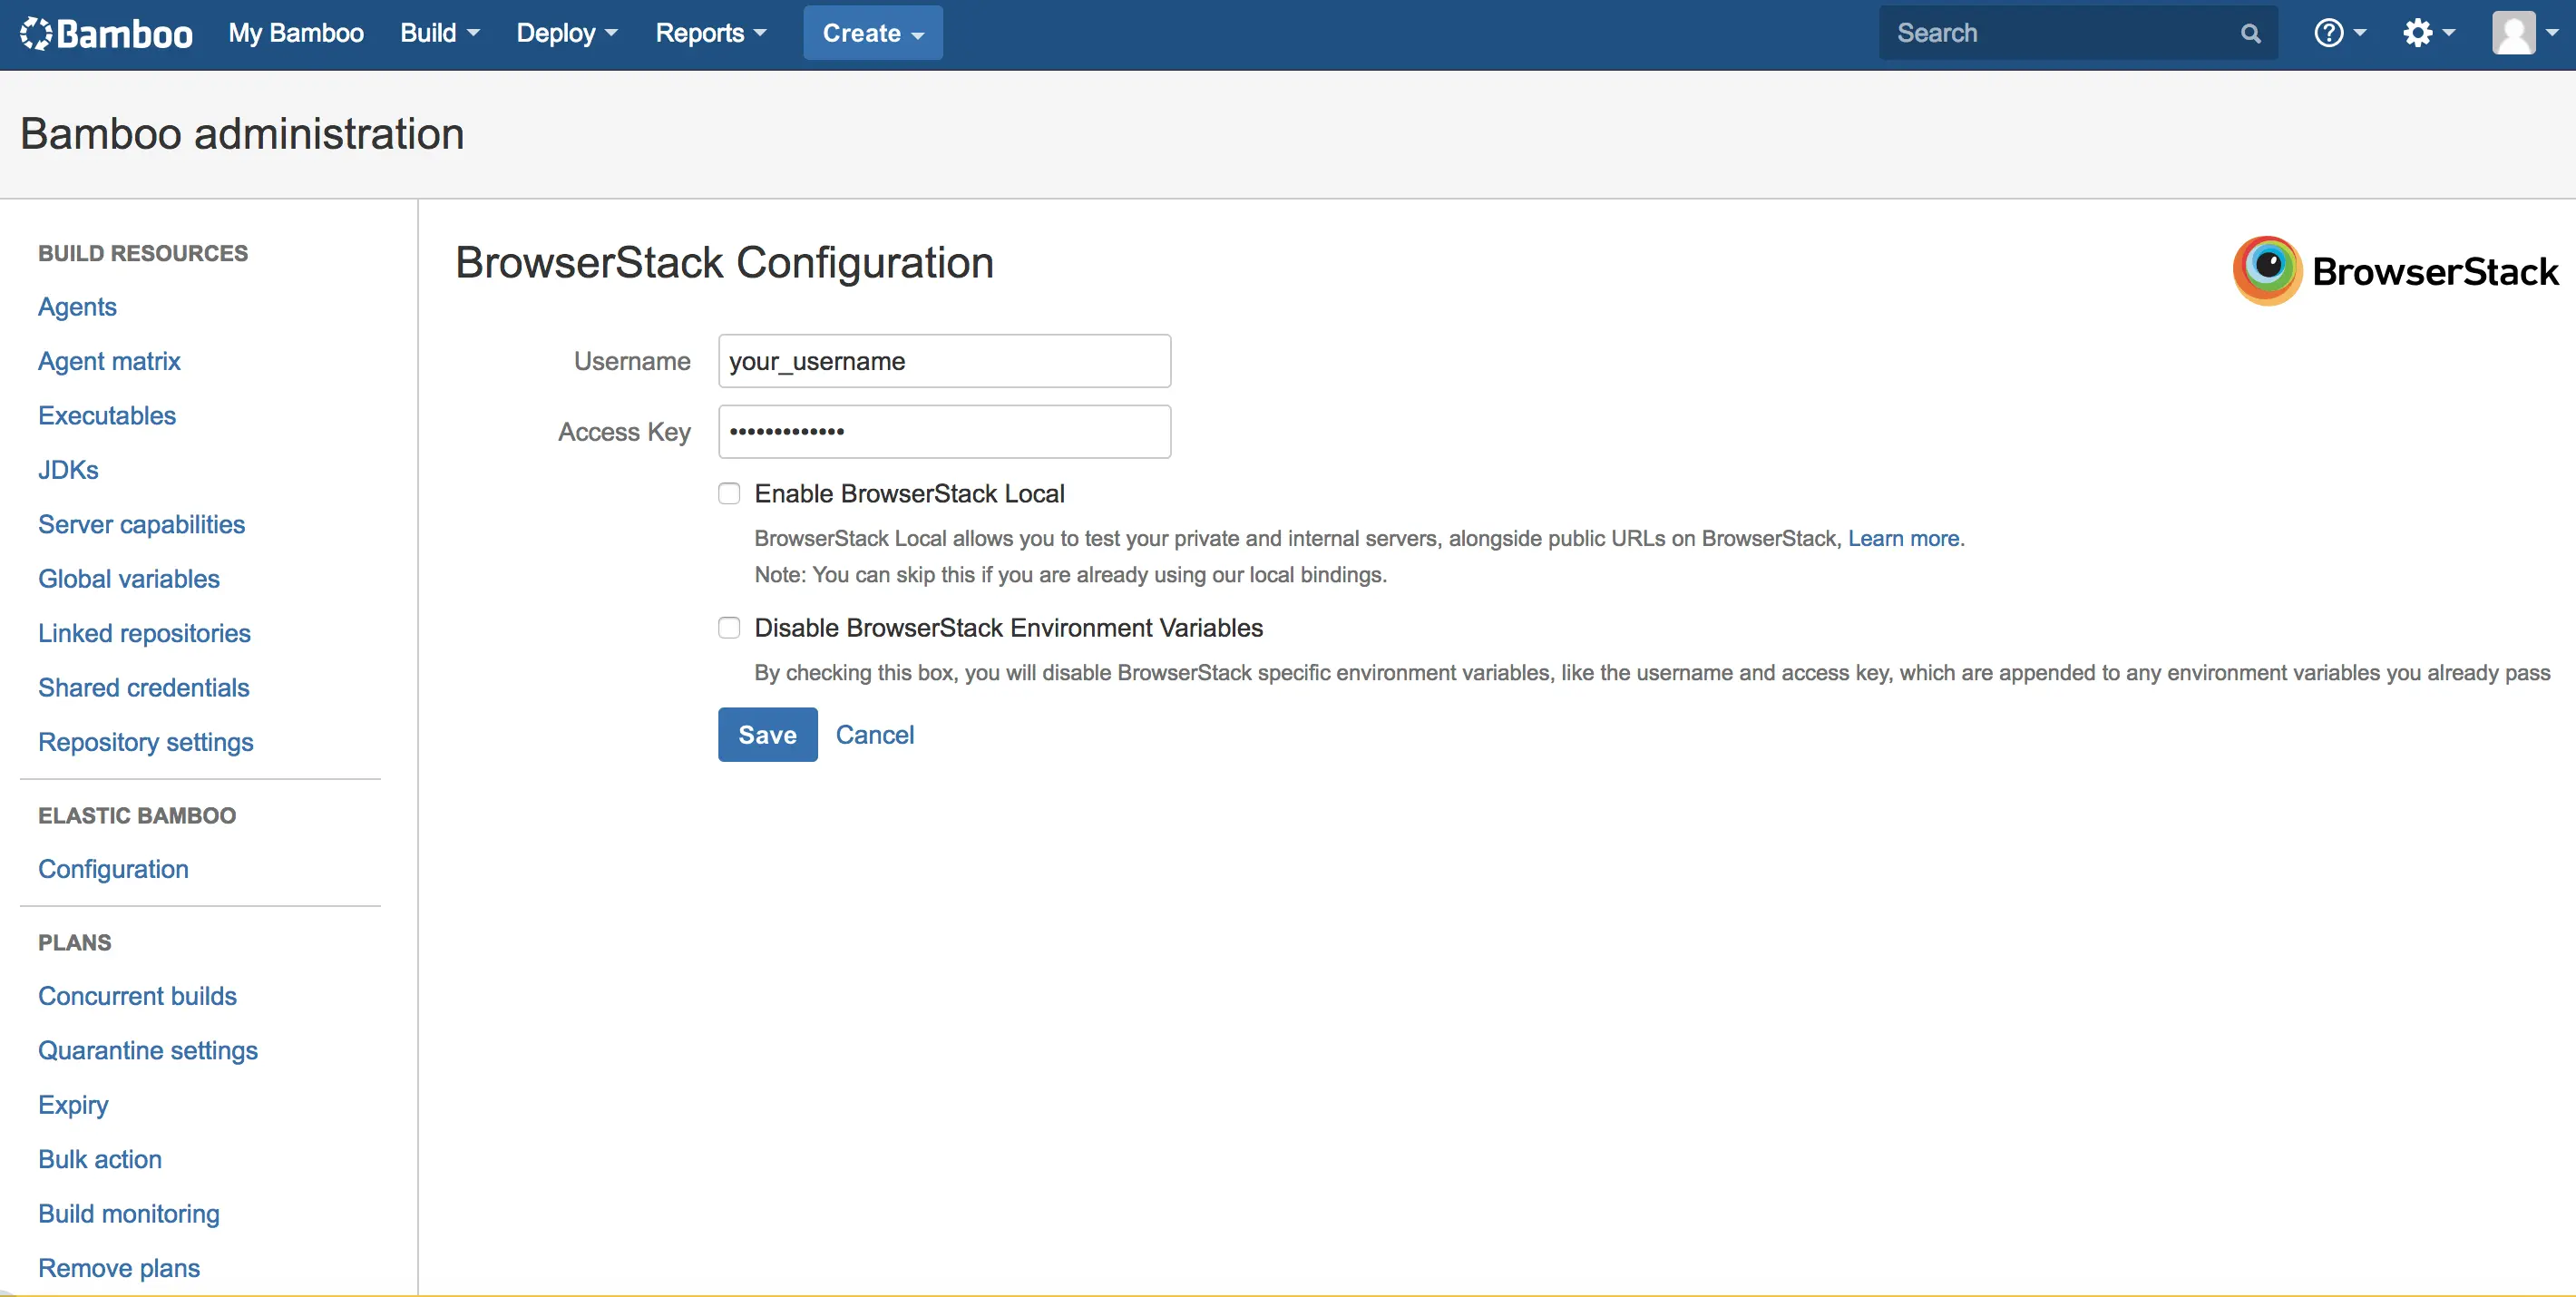Click the Username input field
The image size is (2576, 1297).
943,361
